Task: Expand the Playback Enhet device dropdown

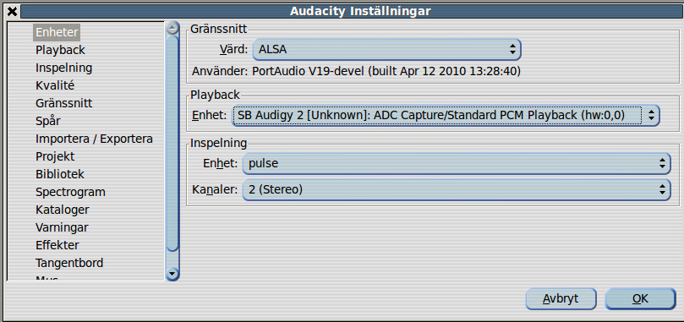Action: 445,116
